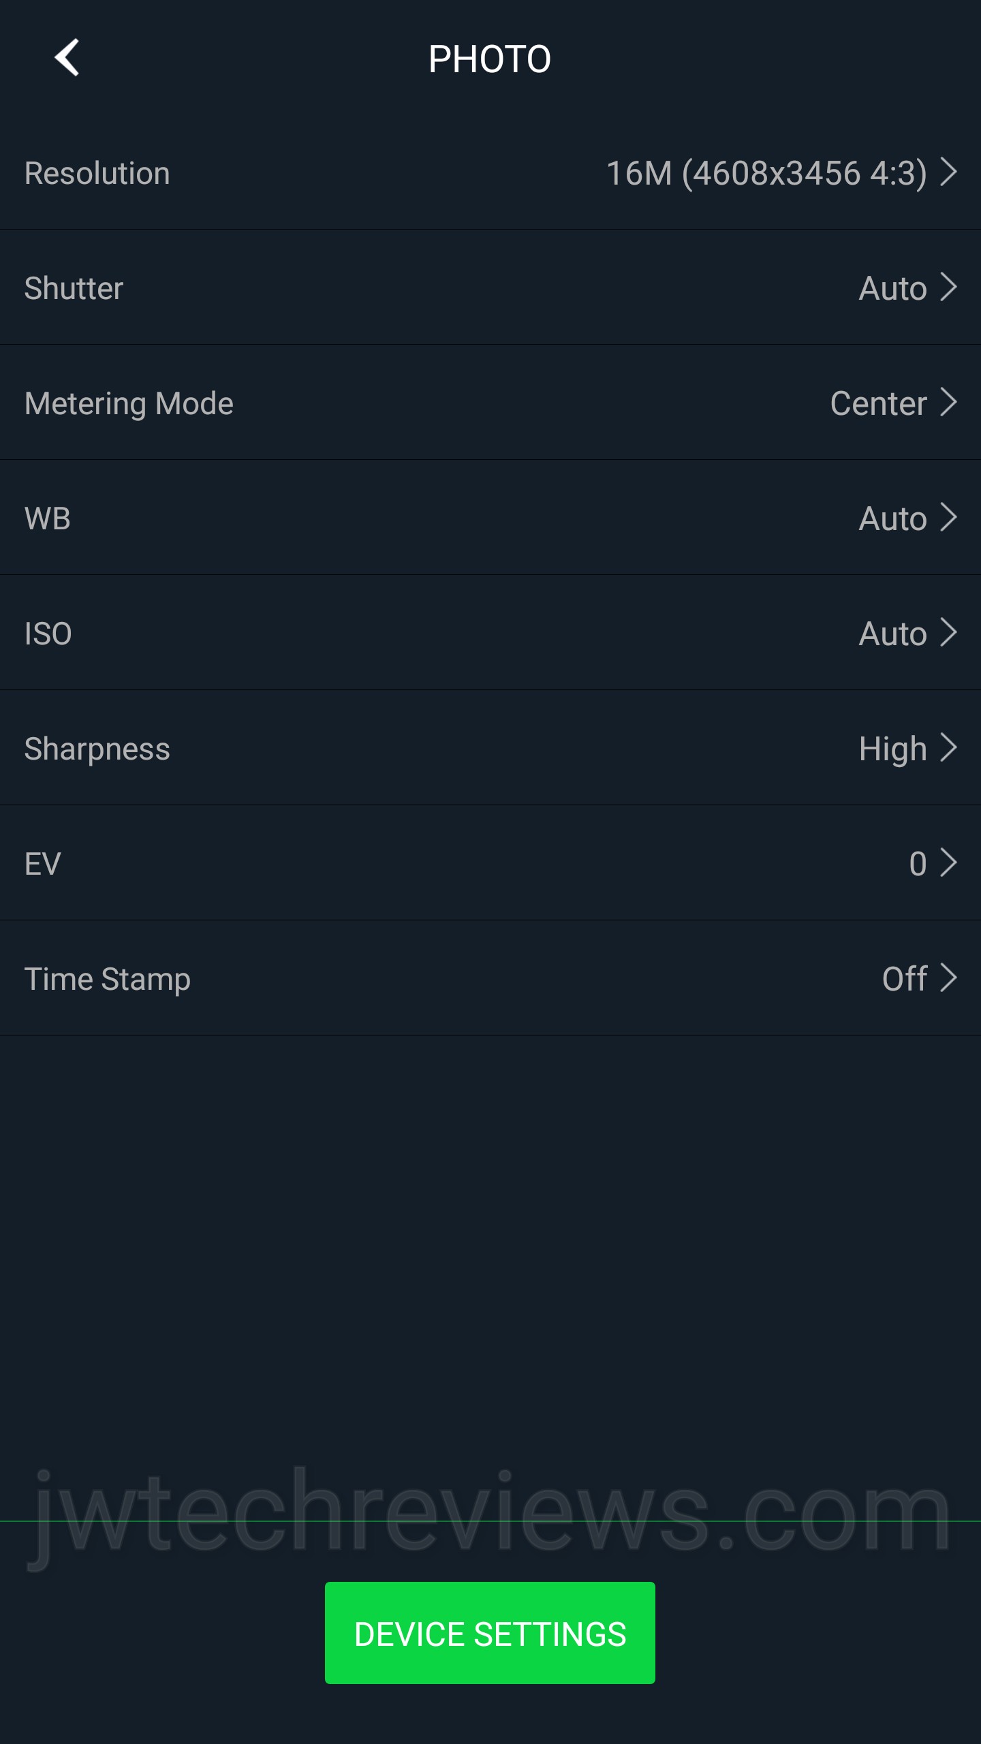
Task: Open the WB white balance setting
Action: [x=48, y=518]
